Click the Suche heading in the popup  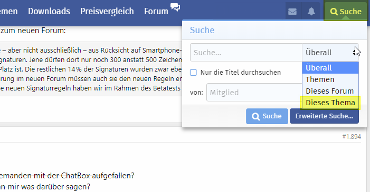tap(202, 30)
